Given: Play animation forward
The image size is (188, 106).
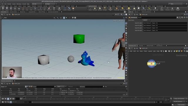Looking at the screenshot, I should click(x=11, y=99).
